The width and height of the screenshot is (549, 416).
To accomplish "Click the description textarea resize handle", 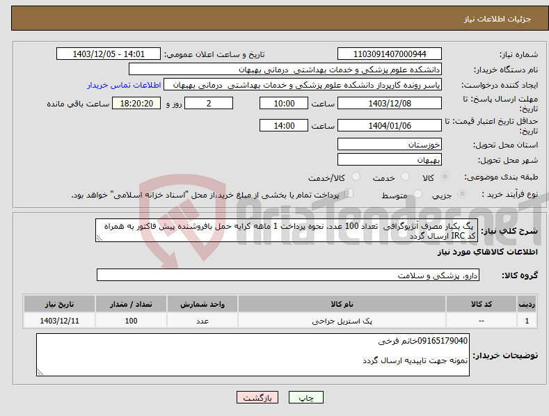I will tap(99, 238).
